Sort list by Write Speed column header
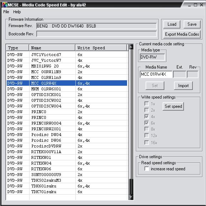206x206 pixels. tap(101, 48)
